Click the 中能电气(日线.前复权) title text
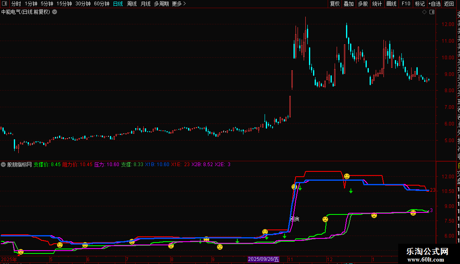This screenshot has width=460, height=264. pos(26,12)
